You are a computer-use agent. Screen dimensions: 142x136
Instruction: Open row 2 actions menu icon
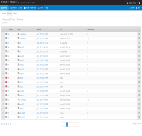click(139, 38)
